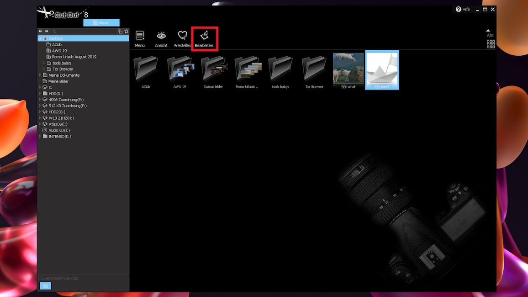Select Romo Urlaub August 2019 tree item
The width and height of the screenshot is (528, 297).
[74, 57]
